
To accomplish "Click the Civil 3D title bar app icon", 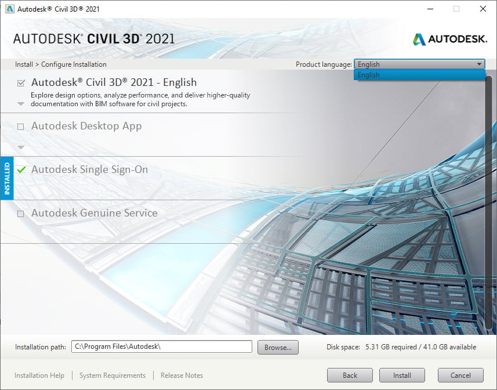I will coord(9,9).
